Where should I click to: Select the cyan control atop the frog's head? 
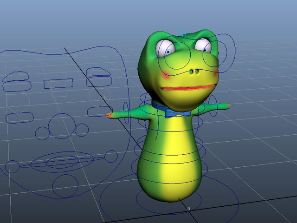(181, 33)
